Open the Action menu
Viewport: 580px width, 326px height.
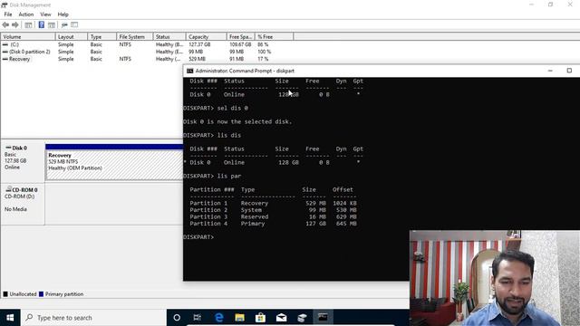pyautogui.click(x=26, y=14)
